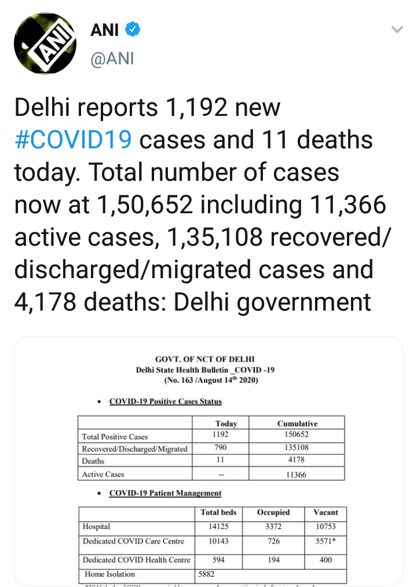Click the bulletin title GOVT. OF NCT OF DELHI
Screen dimensions: 417x587
[x=205, y=359]
